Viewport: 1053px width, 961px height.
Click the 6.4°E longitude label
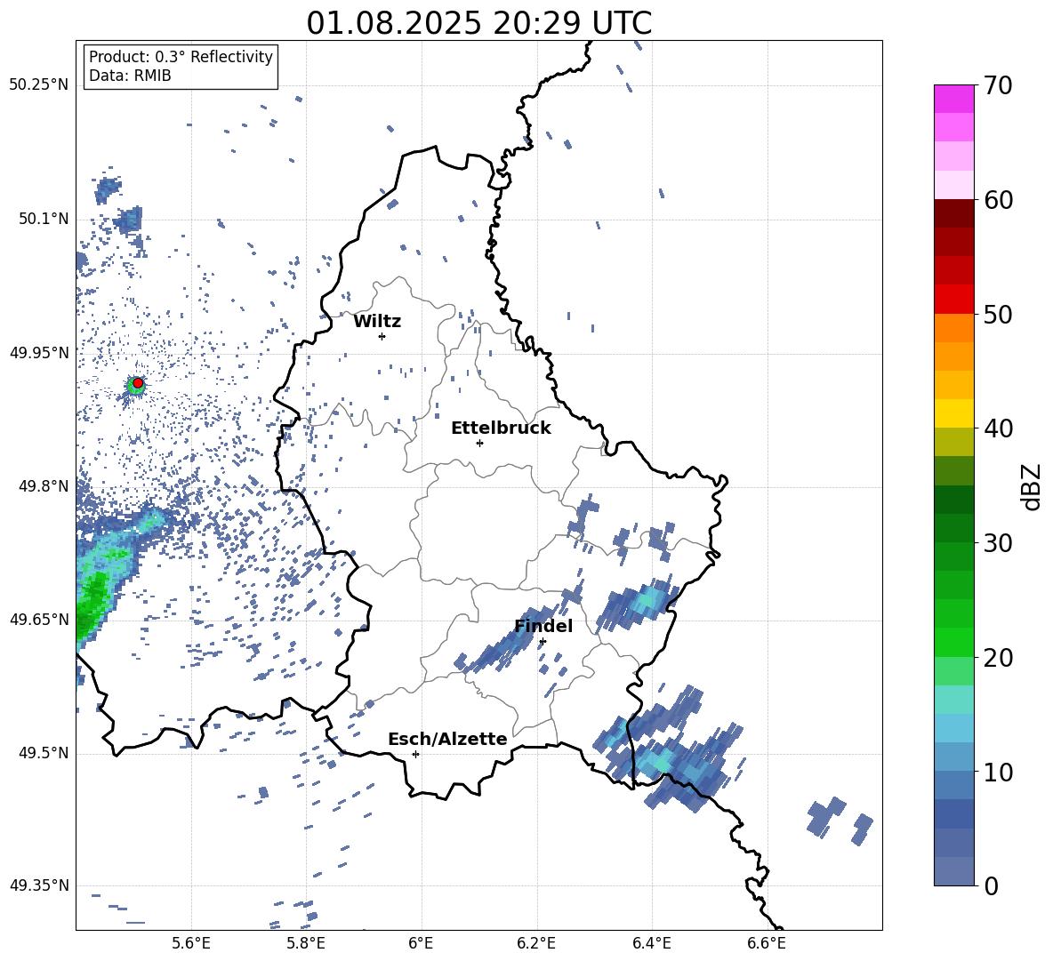(651, 943)
